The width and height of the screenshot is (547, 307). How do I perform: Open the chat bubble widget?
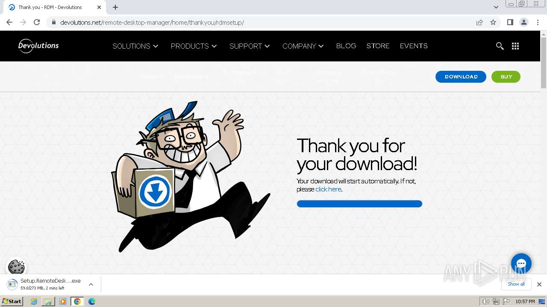pos(521,263)
